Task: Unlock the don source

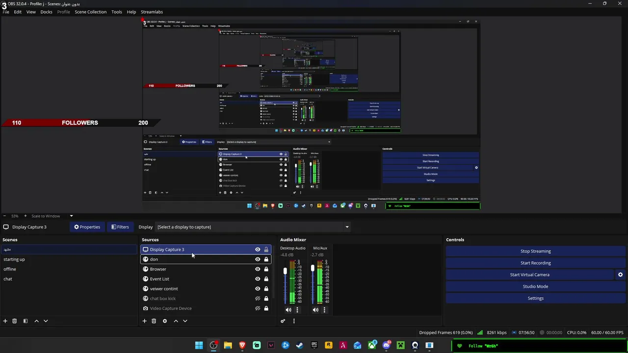Action: point(266,259)
